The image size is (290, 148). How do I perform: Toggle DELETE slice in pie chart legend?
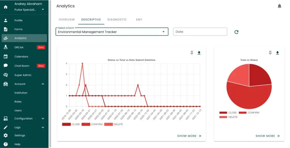(228, 117)
